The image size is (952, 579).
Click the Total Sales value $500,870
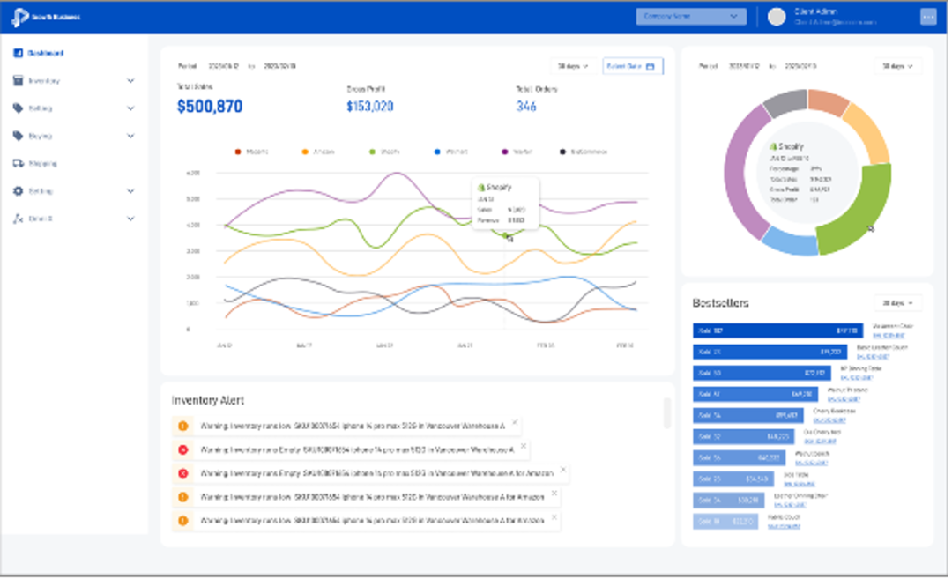tap(210, 107)
